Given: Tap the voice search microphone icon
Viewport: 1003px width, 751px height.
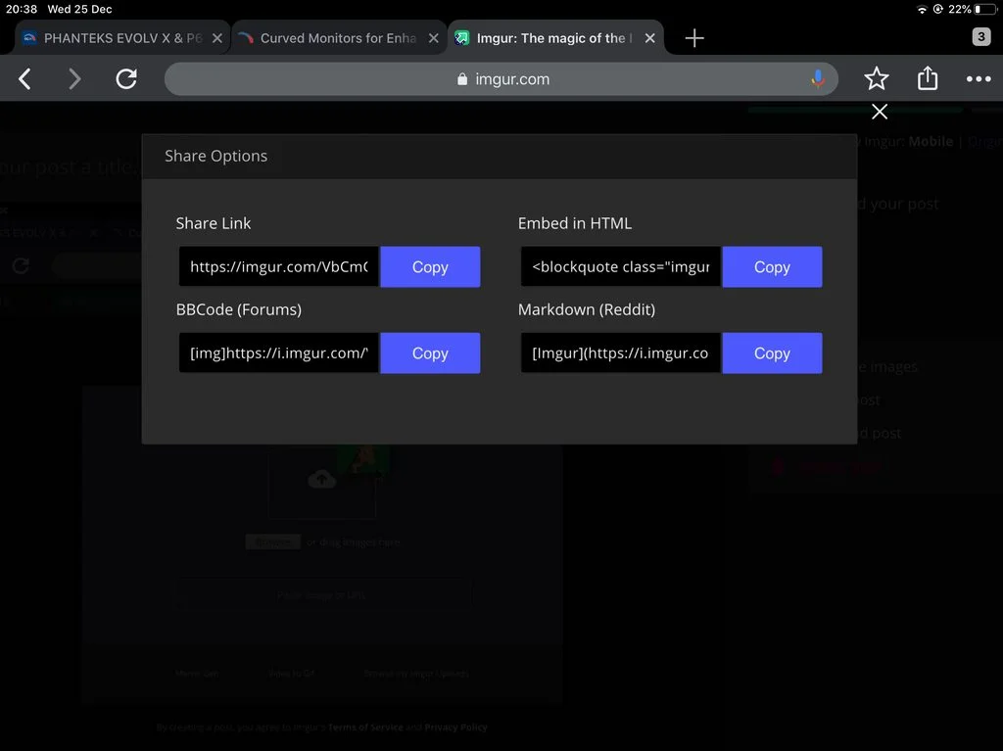Looking at the screenshot, I should click(818, 78).
